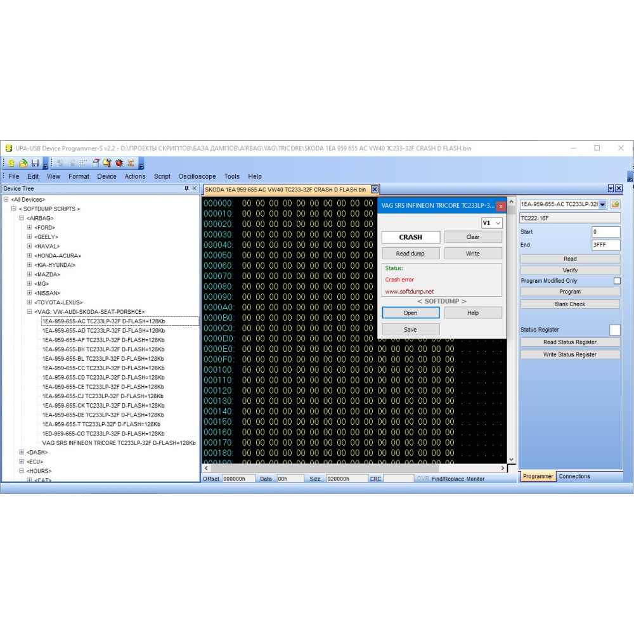The image size is (634, 634).
Task: Open the 1EA-959-655-AC device combo box
Action: point(564,204)
